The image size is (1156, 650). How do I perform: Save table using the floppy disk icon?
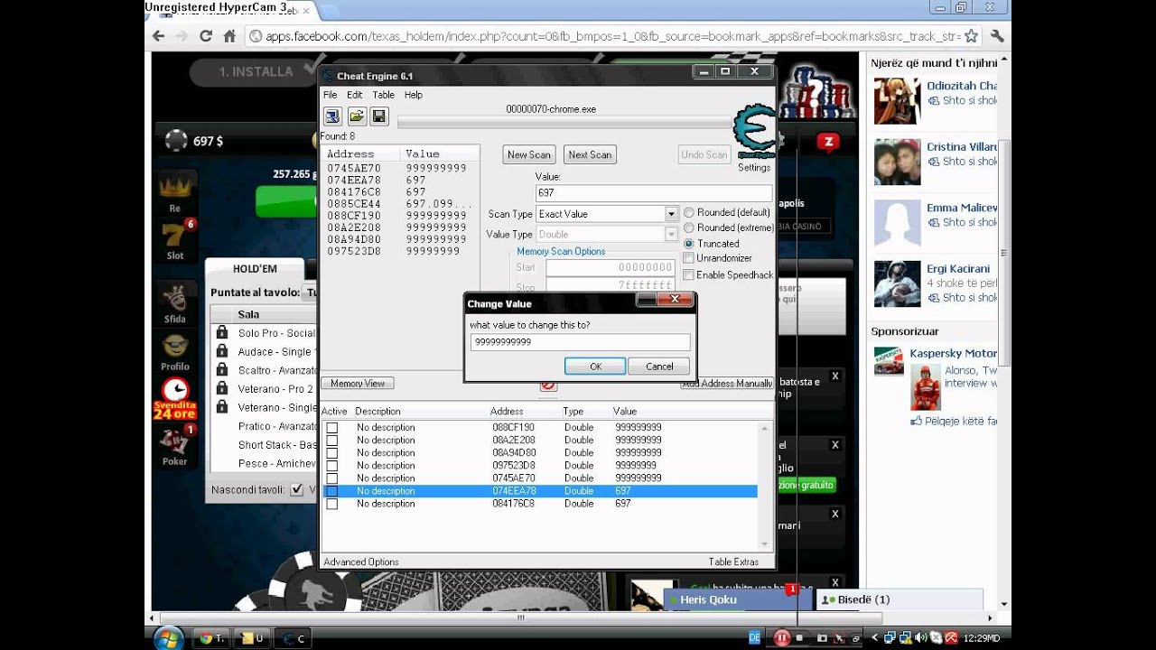(x=378, y=116)
